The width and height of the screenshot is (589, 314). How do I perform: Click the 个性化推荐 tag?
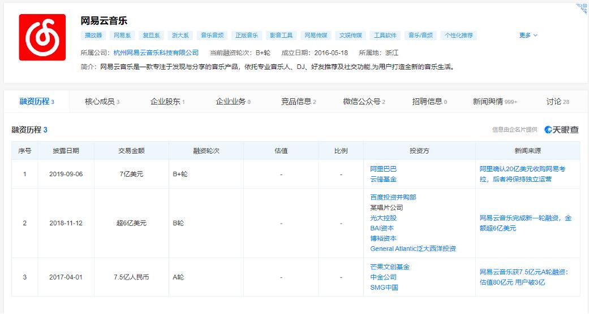point(458,35)
